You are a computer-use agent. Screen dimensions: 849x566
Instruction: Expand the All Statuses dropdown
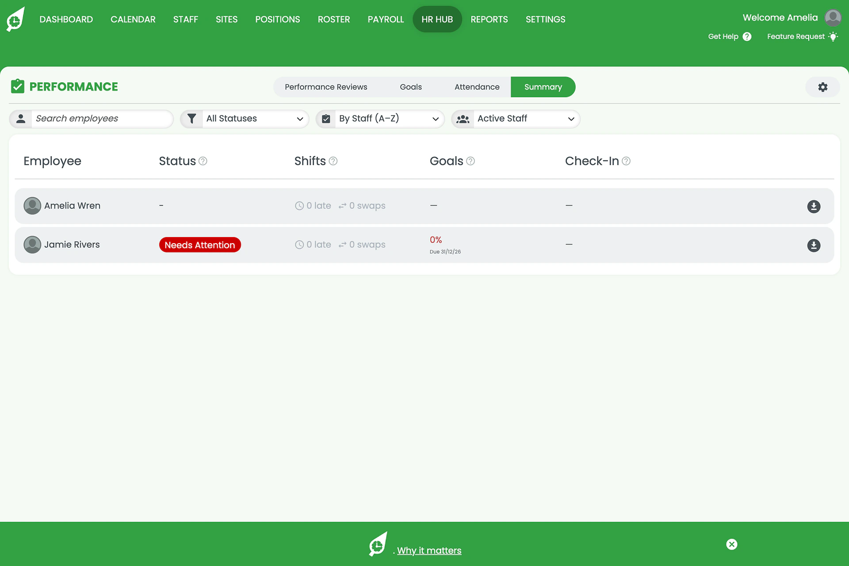pos(245,119)
